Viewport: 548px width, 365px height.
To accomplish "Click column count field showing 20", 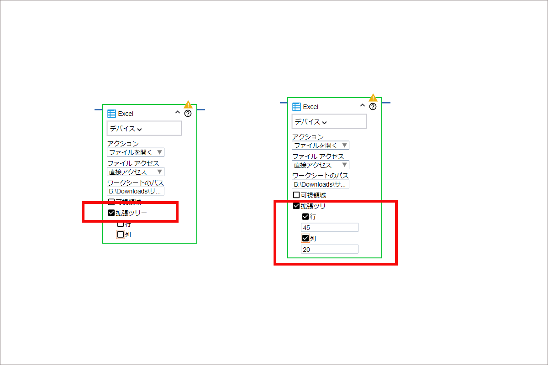I will pyautogui.click(x=330, y=249).
